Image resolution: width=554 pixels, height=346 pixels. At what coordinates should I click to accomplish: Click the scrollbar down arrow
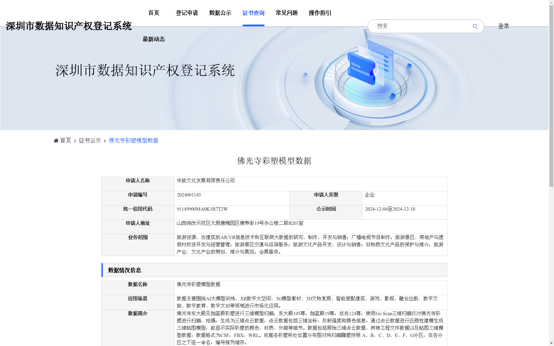click(551, 343)
